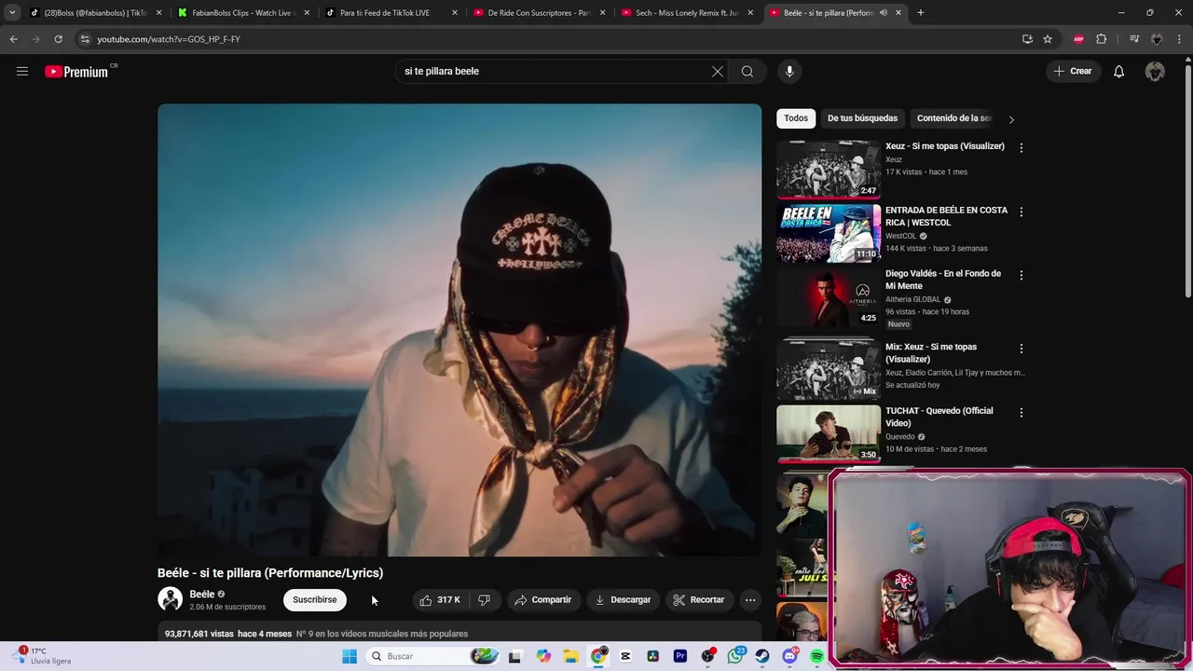1193x671 pixels.
Task: Open Diego Valdés En el Fondo thumbnail
Action: tap(829, 297)
